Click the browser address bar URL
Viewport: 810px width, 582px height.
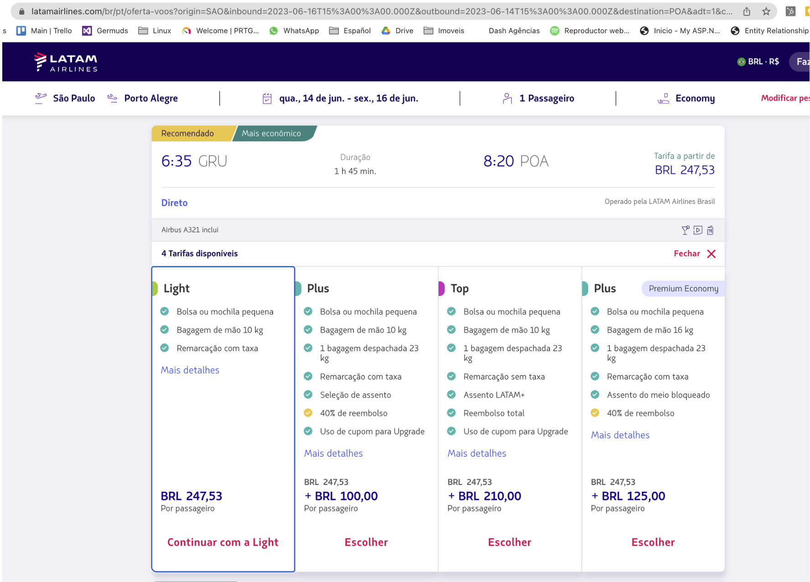pos(382,11)
